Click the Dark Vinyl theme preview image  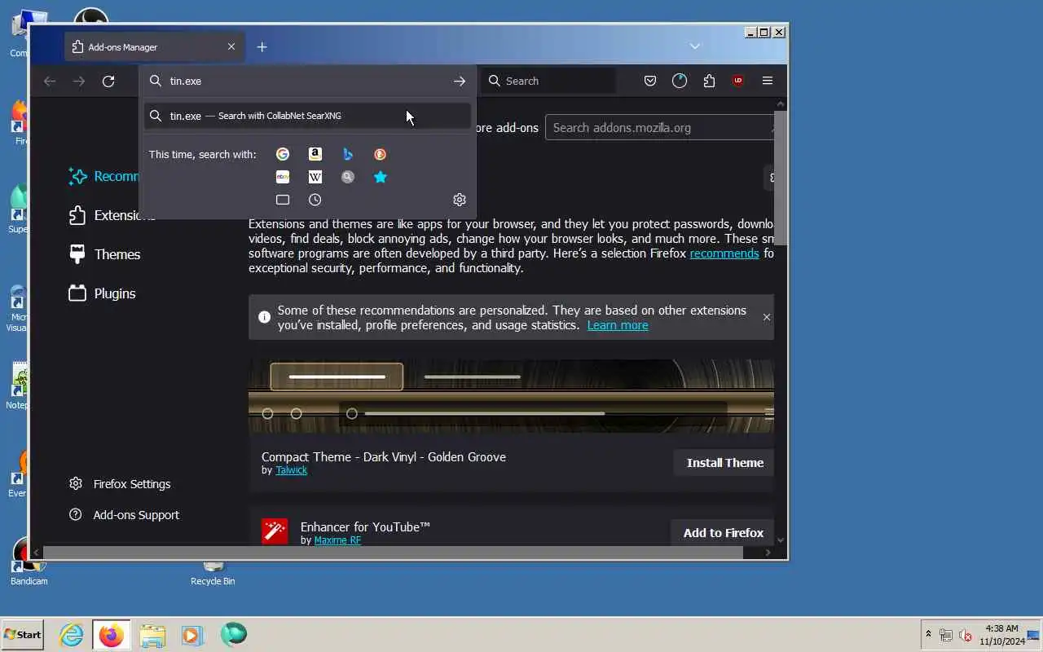coord(511,396)
